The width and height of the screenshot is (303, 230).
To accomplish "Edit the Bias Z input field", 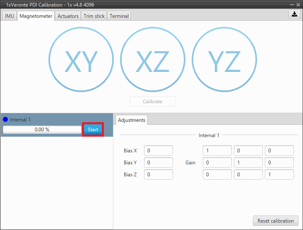I will [159, 175].
